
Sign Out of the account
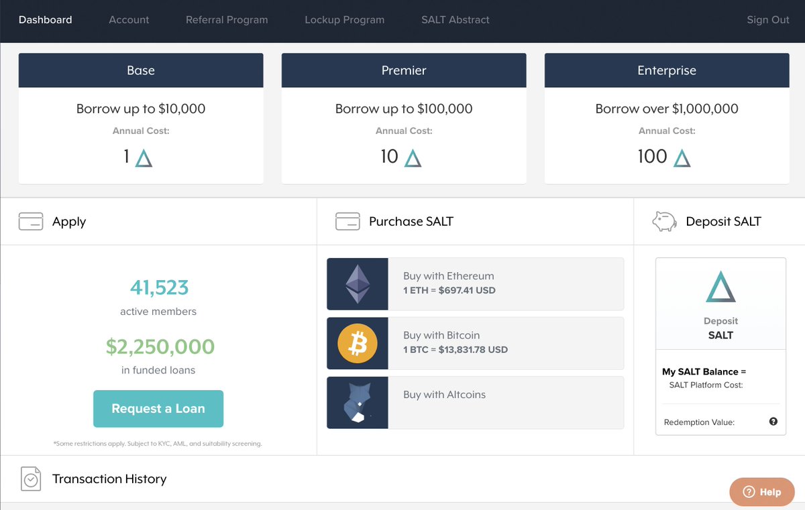pyautogui.click(x=767, y=20)
